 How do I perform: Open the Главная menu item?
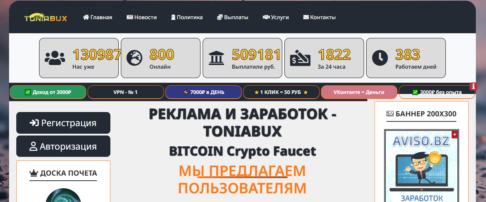[x=97, y=17]
